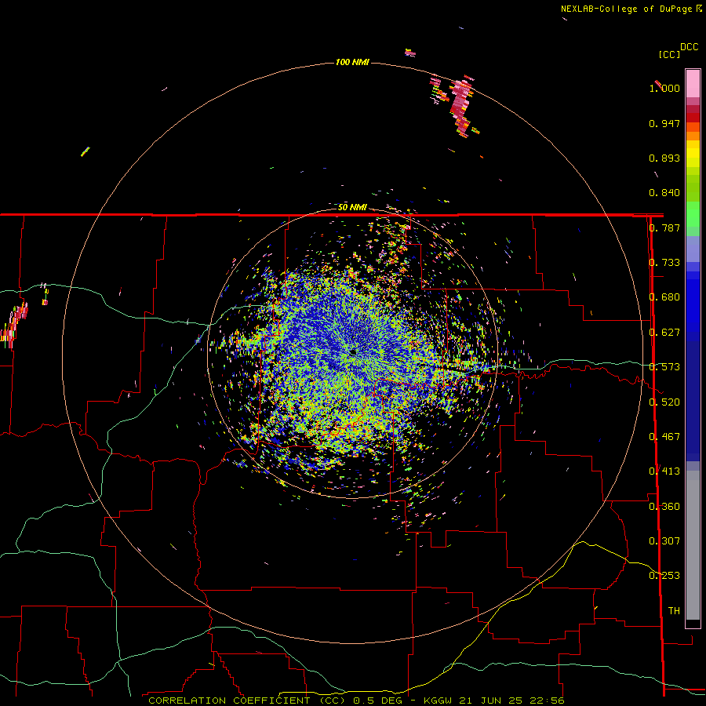Image resolution: width=706 pixels, height=706 pixels.
Task: Click the 0.680 legend value
Action: 664,297
